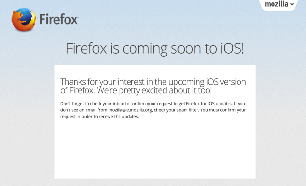The height and width of the screenshot is (186, 306).
Task: Click the 'spam filter' words in the paragraph
Action: 187,110
